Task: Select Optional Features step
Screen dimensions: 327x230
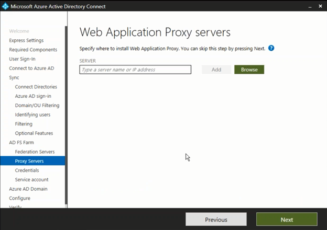Action: pos(34,133)
